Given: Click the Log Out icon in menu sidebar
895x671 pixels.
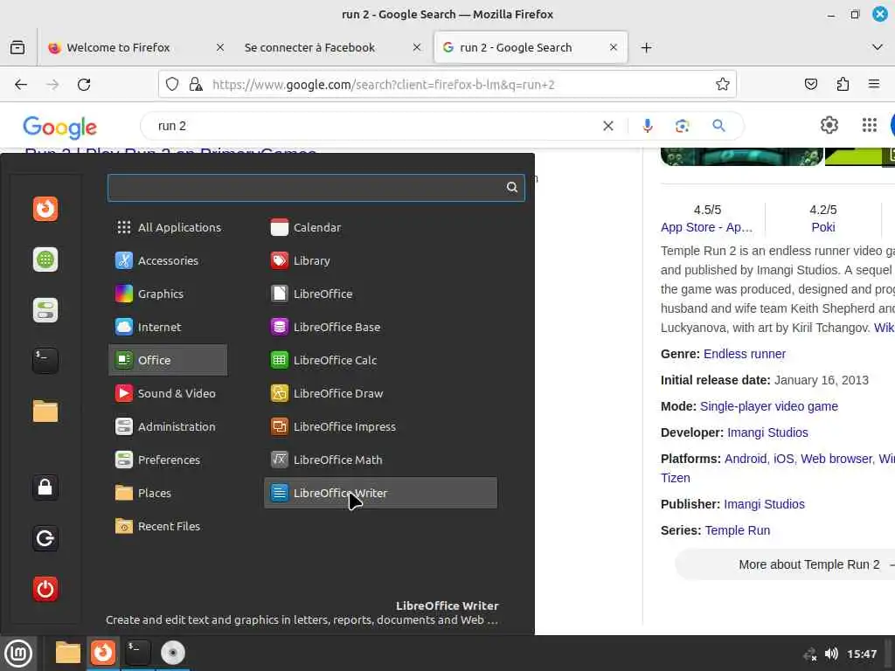Looking at the screenshot, I should (45, 538).
